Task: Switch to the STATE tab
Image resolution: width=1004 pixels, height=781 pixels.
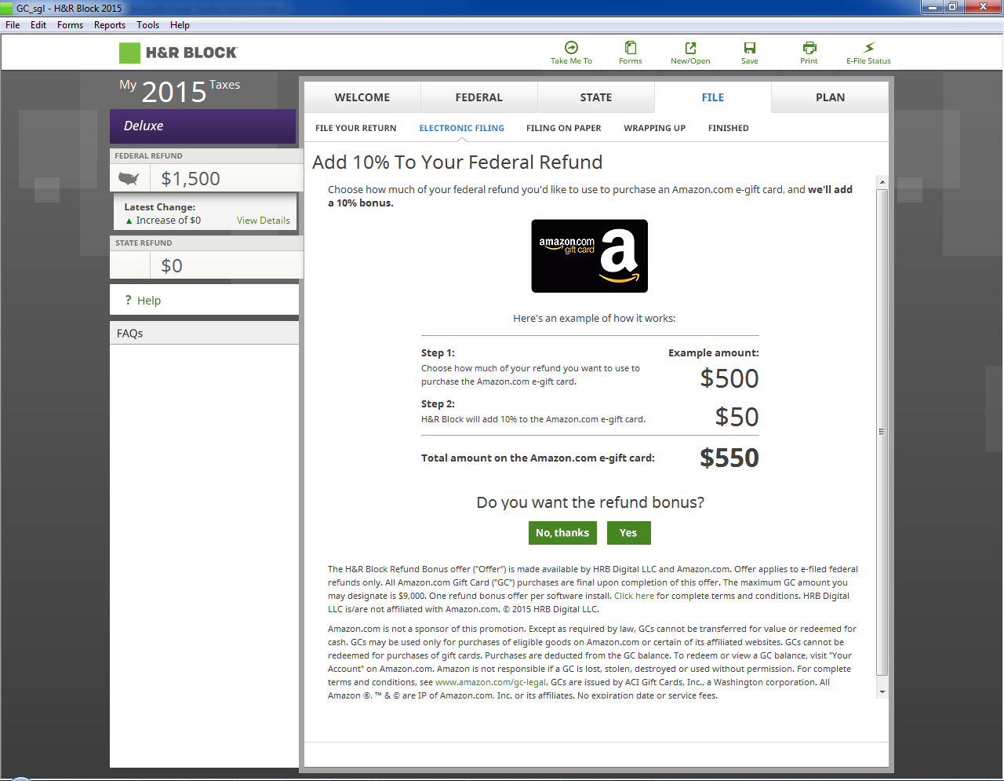Action: tap(595, 97)
